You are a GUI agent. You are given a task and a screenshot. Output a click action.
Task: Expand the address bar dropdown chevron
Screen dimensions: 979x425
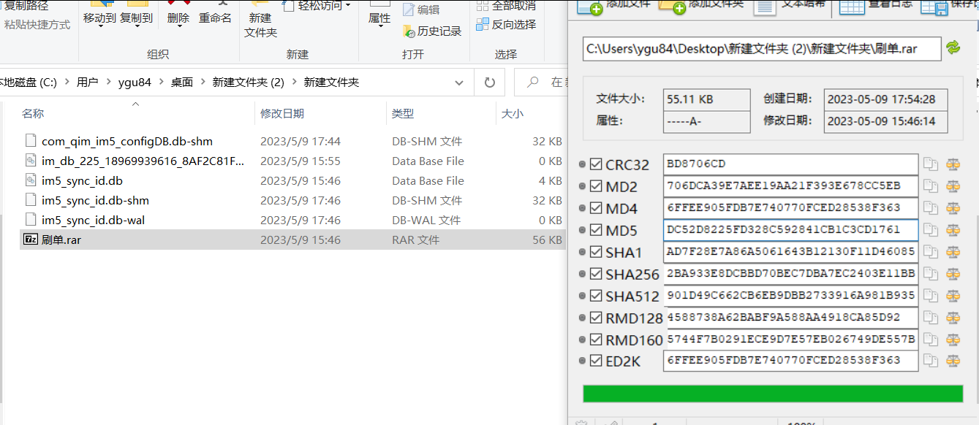(458, 82)
